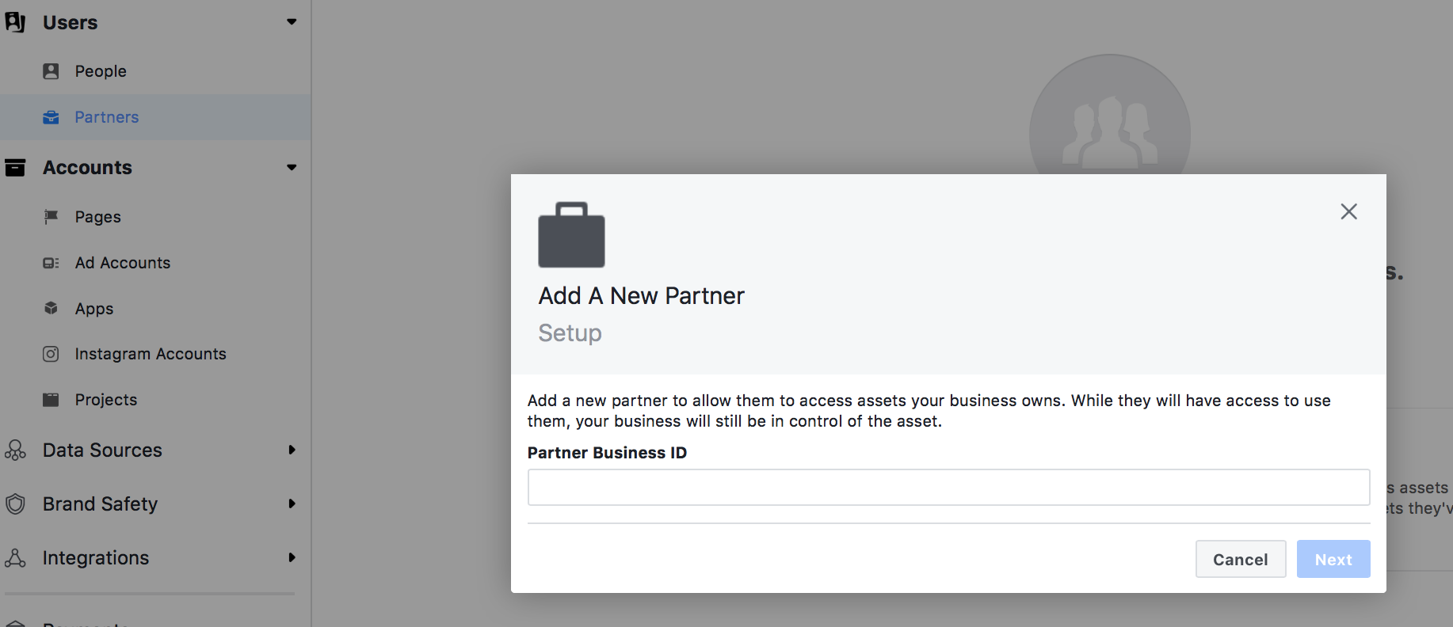Image resolution: width=1453 pixels, height=627 pixels.
Task: Expand the Brand Safety arrow
Action: (x=292, y=503)
